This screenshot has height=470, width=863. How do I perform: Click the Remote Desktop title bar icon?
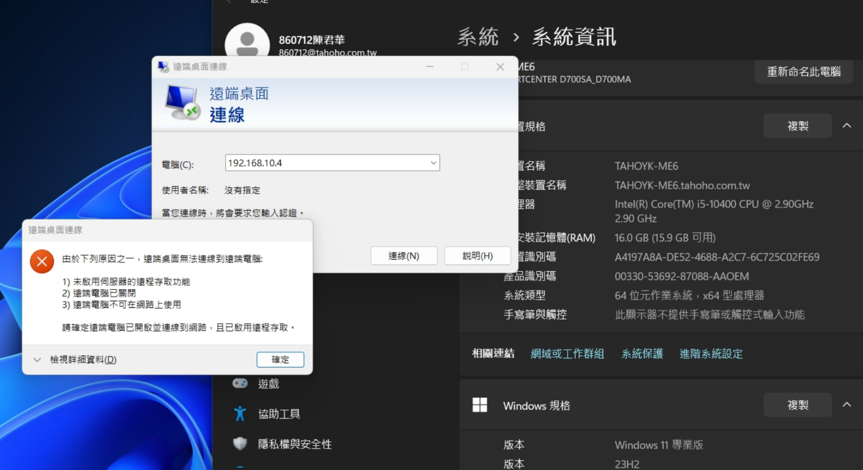(x=164, y=67)
